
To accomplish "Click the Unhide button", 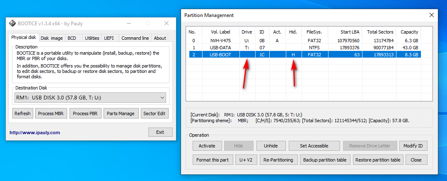I will 271,146.
